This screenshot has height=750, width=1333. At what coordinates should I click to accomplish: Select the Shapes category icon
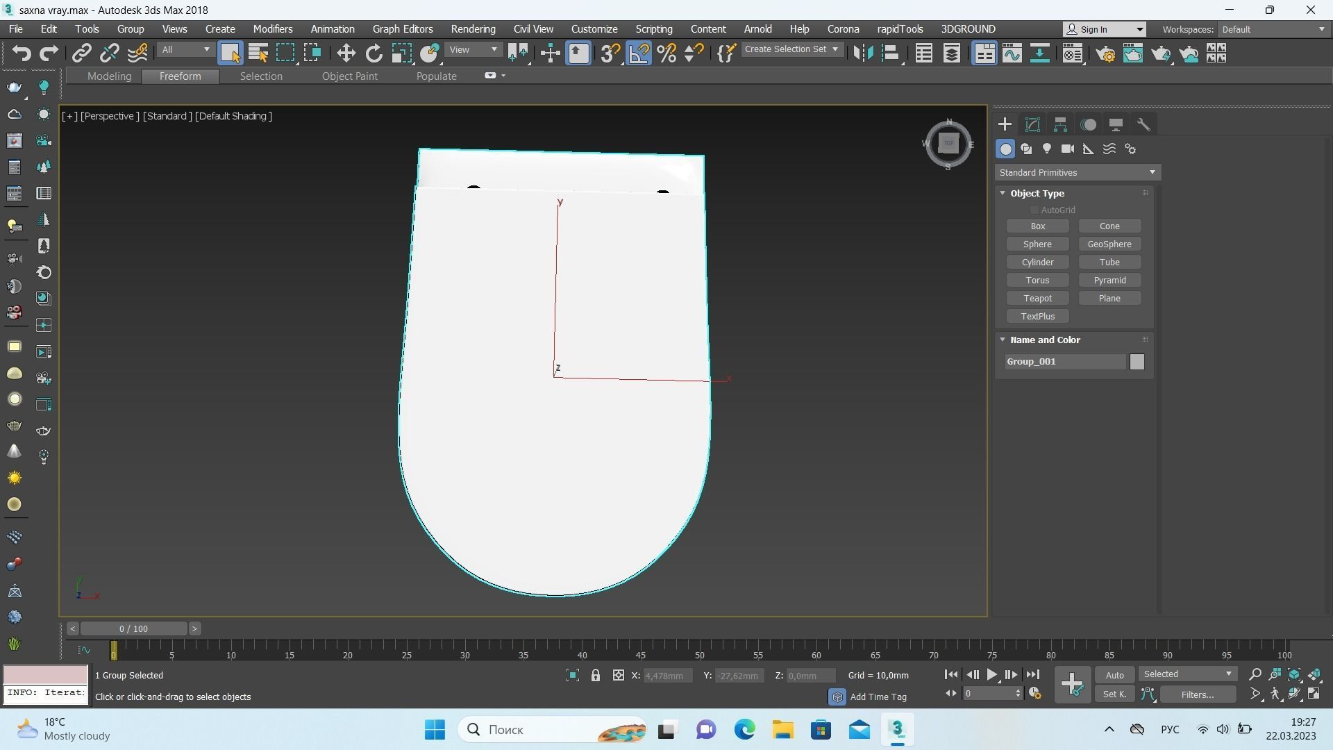tap(1026, 149)
